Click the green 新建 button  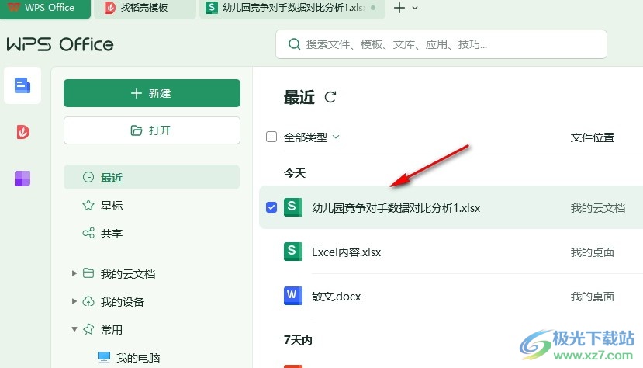[x=152, y=93]
